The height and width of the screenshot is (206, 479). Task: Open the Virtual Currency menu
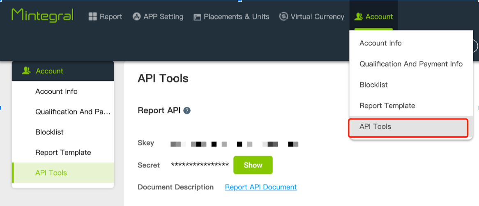[x=311, y=16]
